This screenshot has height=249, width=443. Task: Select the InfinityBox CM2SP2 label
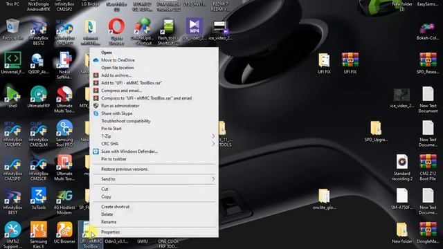point(64,7)
